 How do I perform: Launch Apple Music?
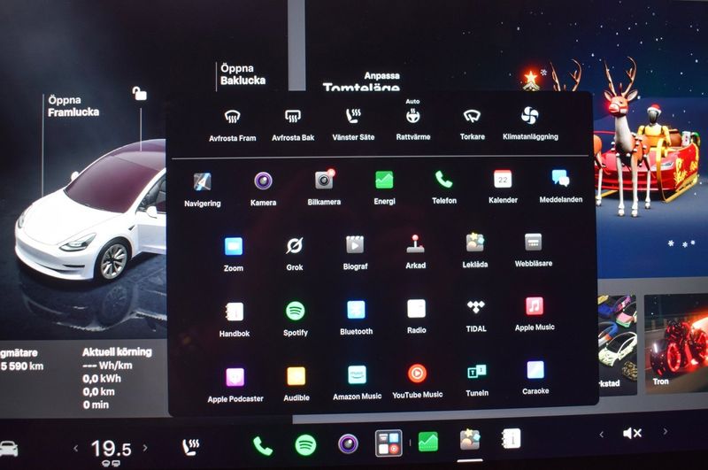pos(535,314)
